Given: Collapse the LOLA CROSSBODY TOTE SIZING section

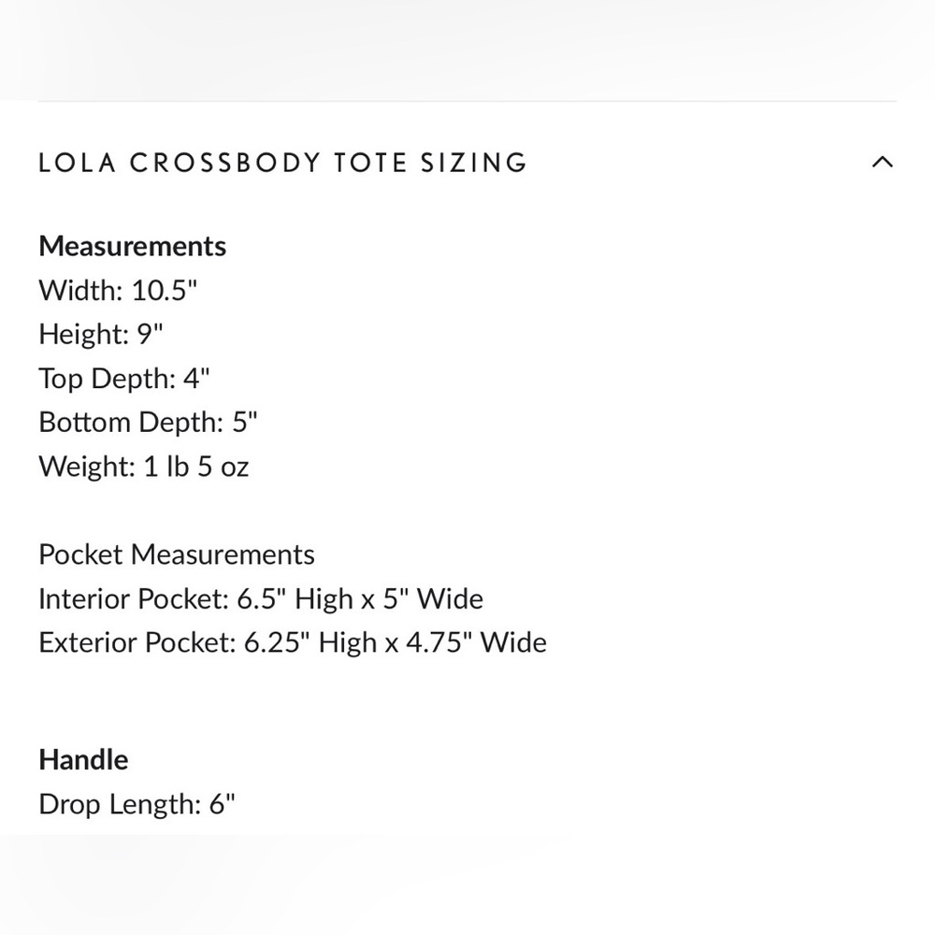Looking at the screenshot, I should 883,162.
